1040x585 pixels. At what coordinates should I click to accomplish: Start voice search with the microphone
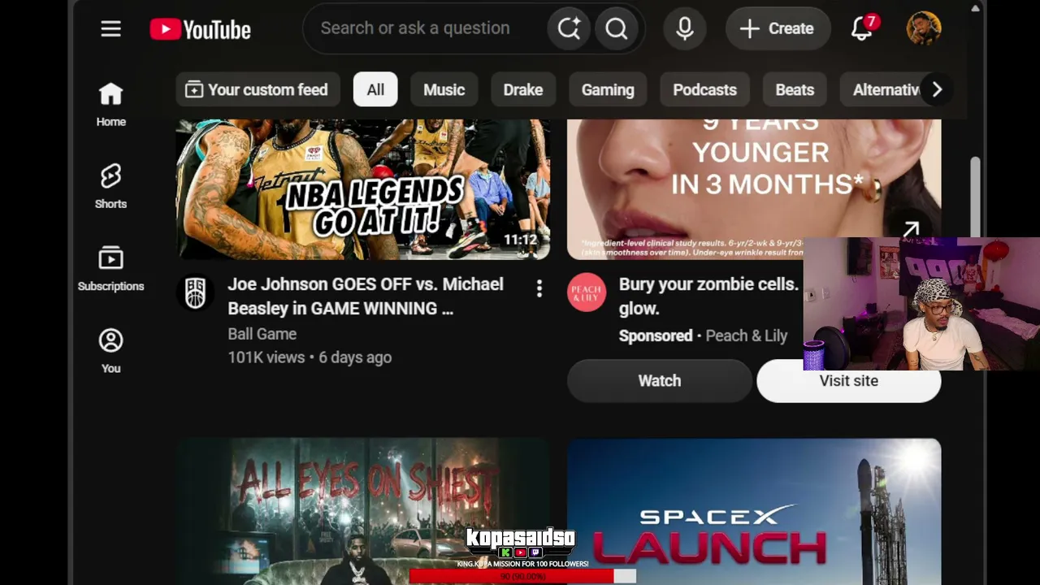pyautogui.click(x=685, y=28)
